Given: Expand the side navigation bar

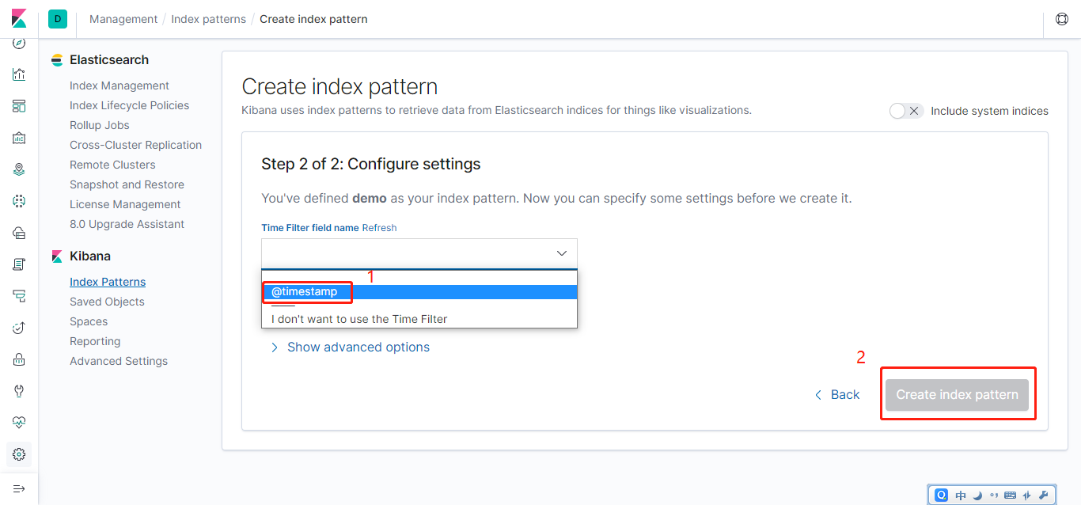Looking at the screenshot, I should [19, 488].
